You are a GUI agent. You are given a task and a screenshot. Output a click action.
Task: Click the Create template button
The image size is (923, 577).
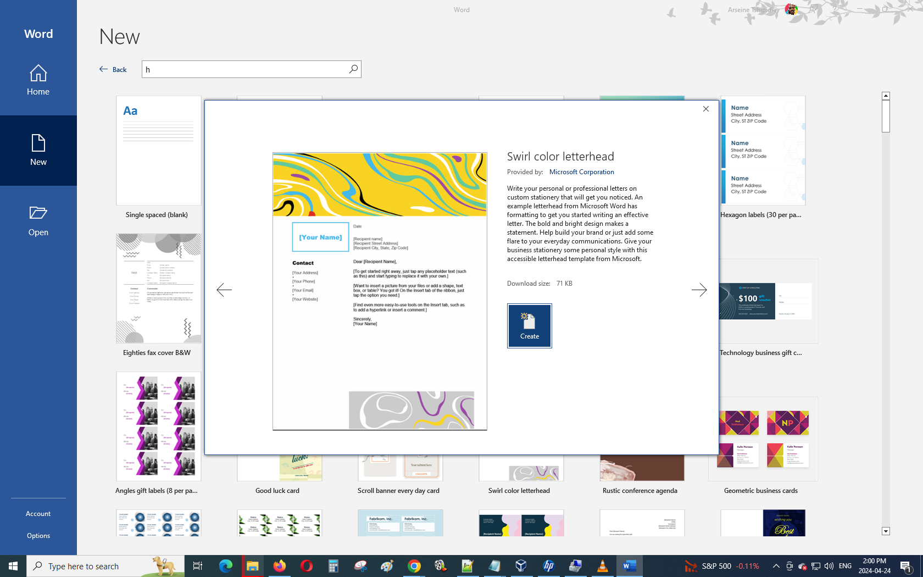point(529,326)
